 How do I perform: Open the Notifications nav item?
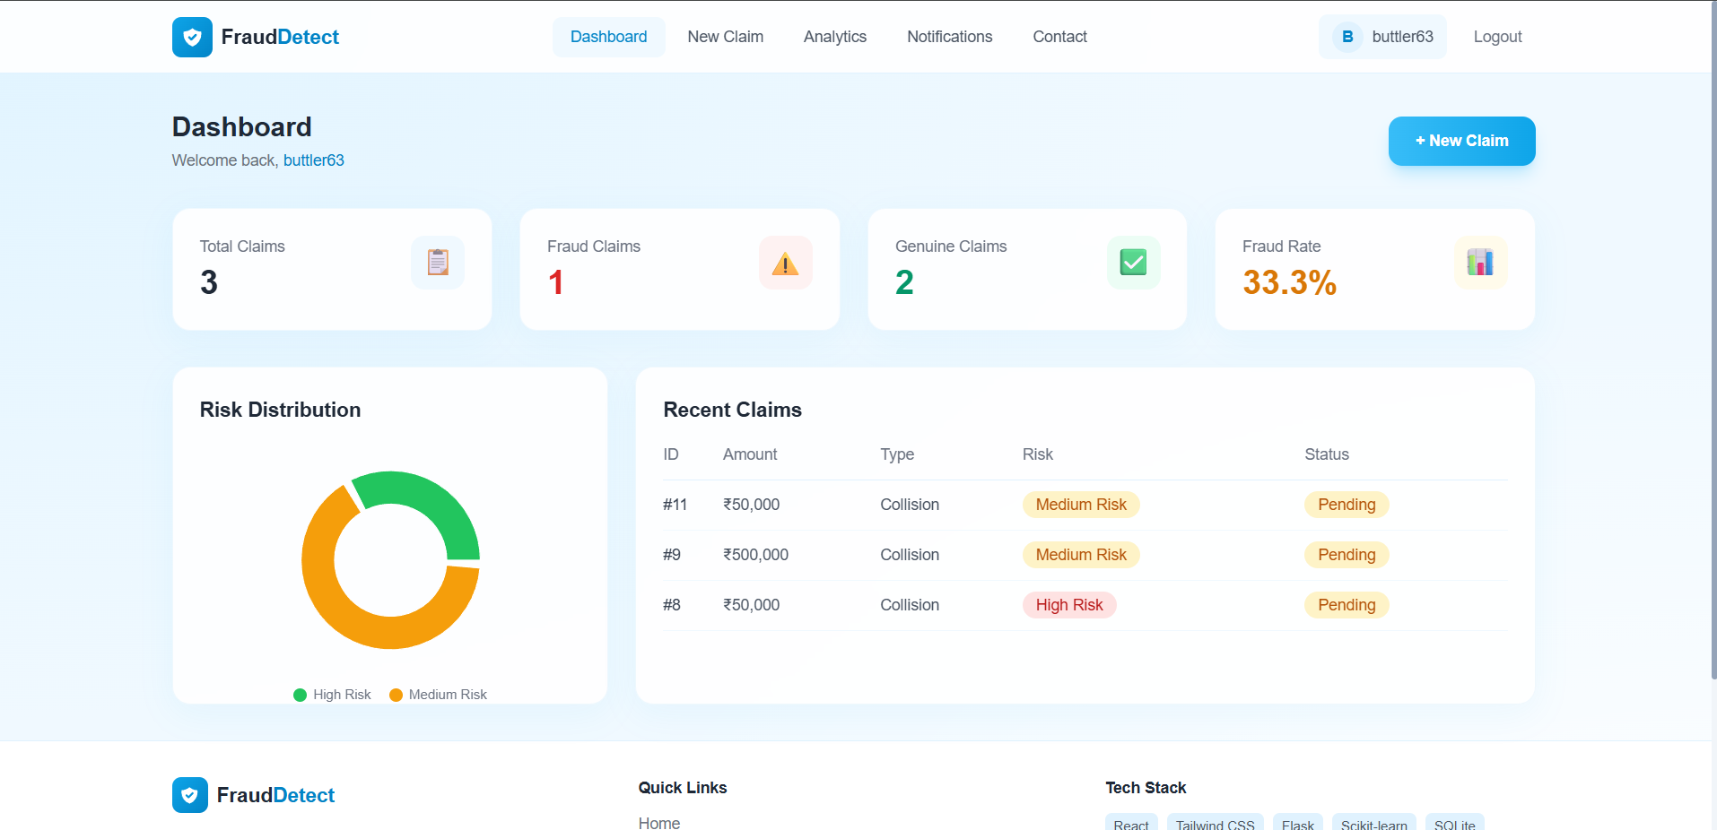(x=949, y=37)
